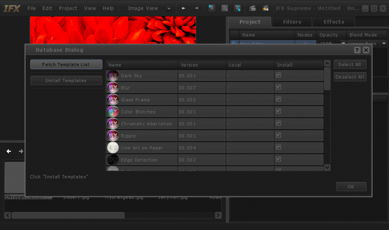
Task: Toggle the Install checkbox for Ripple
Action: click(279, 135)
